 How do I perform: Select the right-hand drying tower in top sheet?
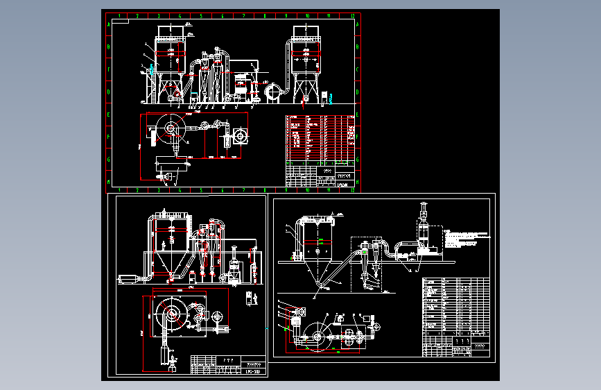coord(306,64)
